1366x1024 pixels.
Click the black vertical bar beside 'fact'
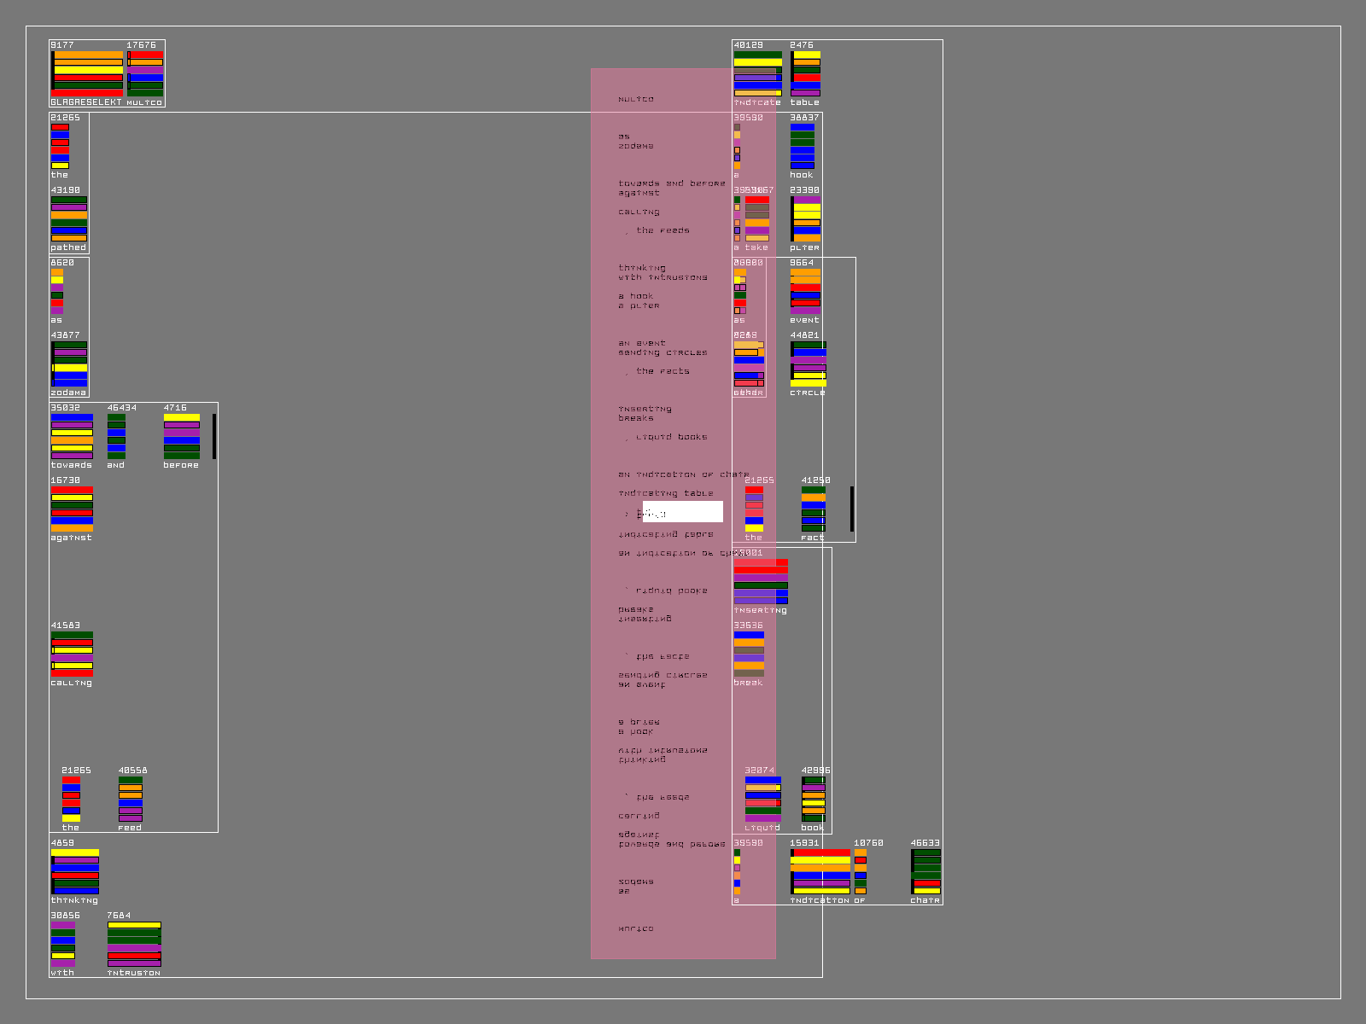point(852,509)
